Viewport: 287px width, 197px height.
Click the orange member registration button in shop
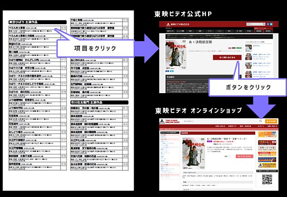coord(271,121)
